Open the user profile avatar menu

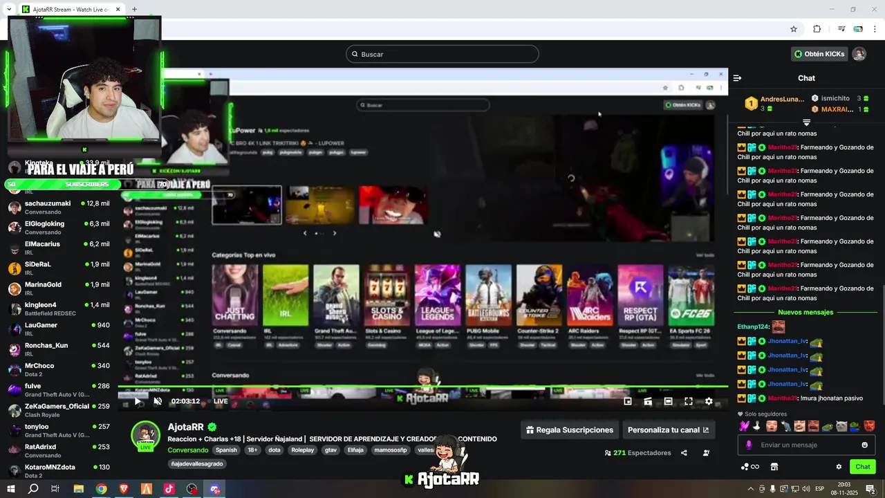point(859,54)
